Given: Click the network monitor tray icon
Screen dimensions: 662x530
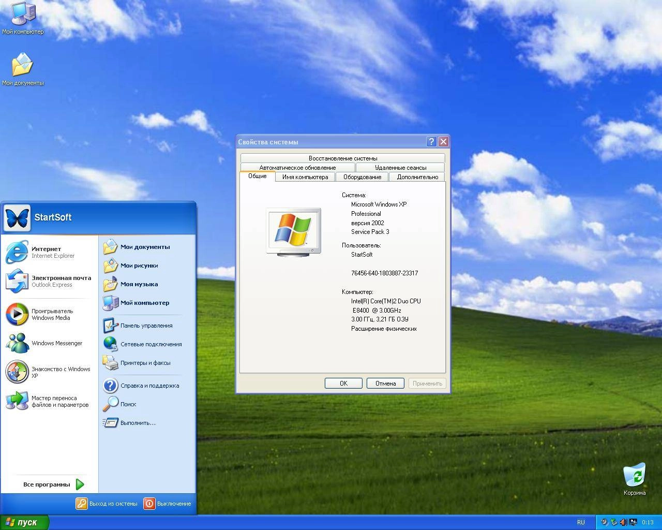Looking at the screenshot, I should coord(632,522).
